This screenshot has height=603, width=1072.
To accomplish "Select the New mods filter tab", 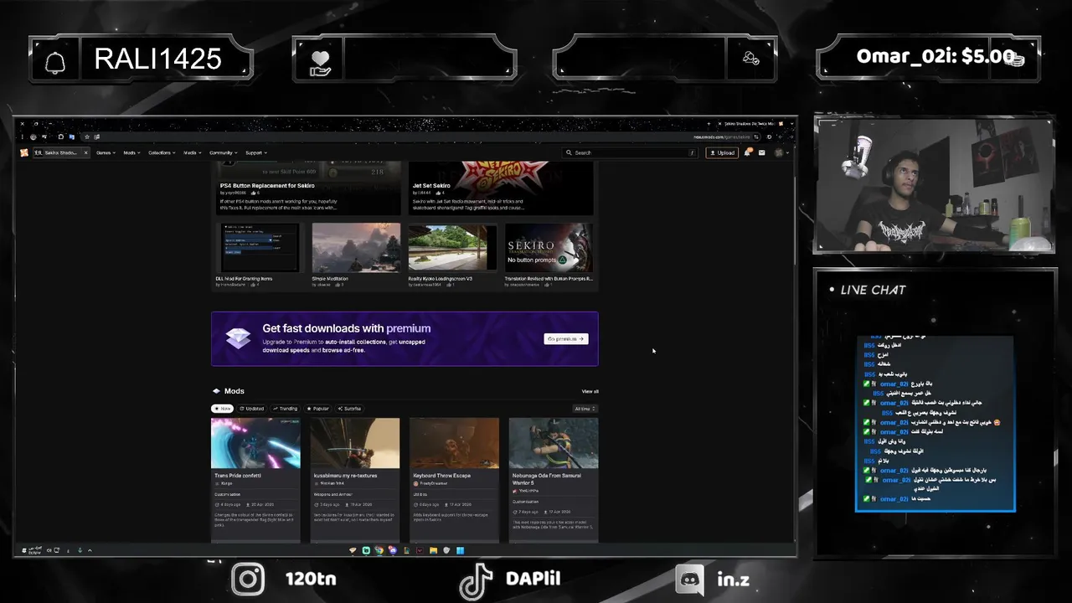I will (222, 409).
